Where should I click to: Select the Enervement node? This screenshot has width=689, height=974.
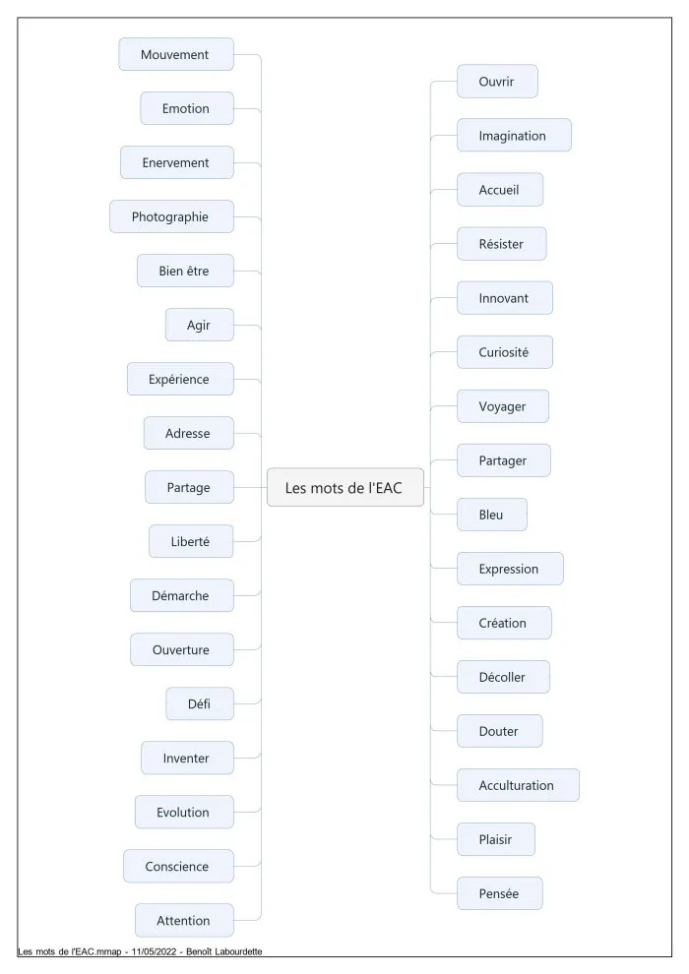[177, 162]
